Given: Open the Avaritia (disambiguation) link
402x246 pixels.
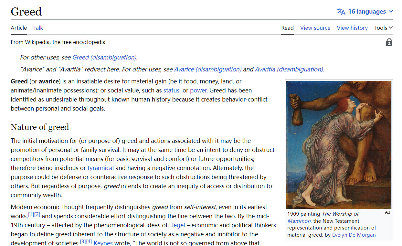Looking at the screenshot, I should coord(289,69).
